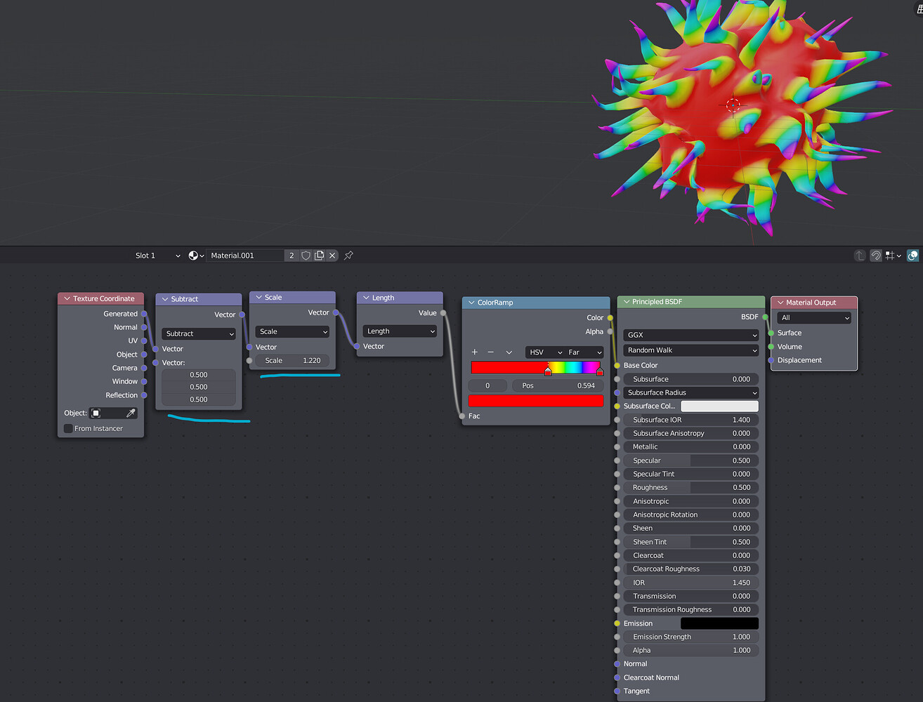Click the Subsurface IOR 1.400 field
The image size is (923, 702).
click(x=691, y=420)
